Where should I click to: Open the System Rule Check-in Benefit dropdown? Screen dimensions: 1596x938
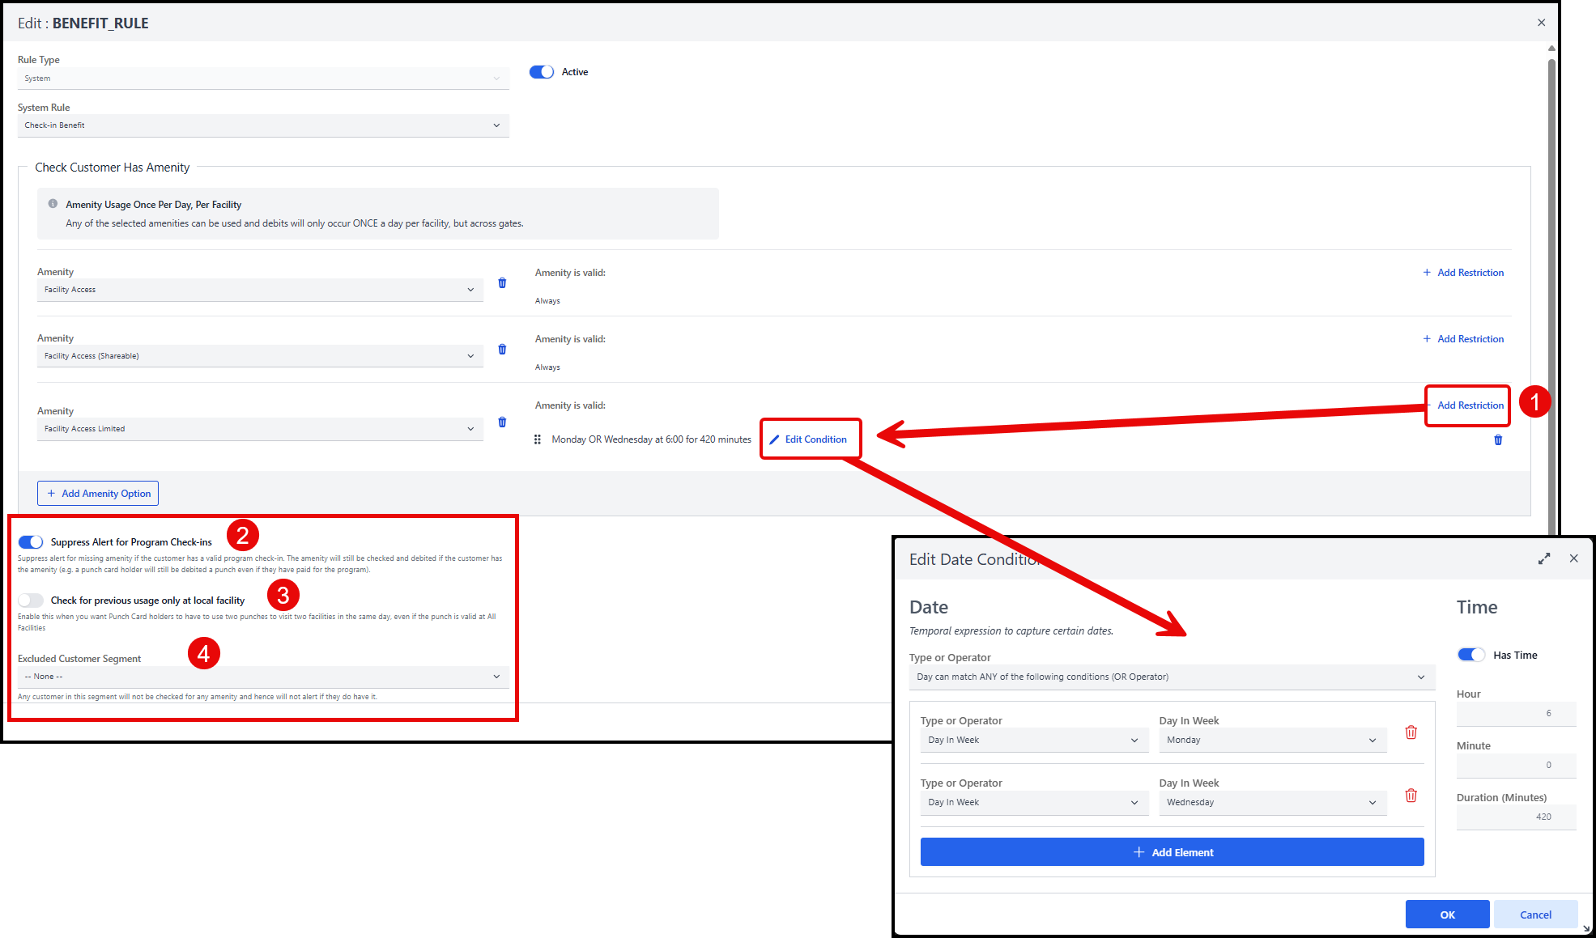coord(263,125)
